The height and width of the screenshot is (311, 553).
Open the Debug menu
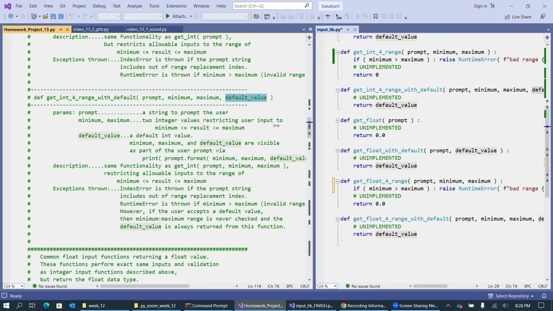tap(99, 6)
